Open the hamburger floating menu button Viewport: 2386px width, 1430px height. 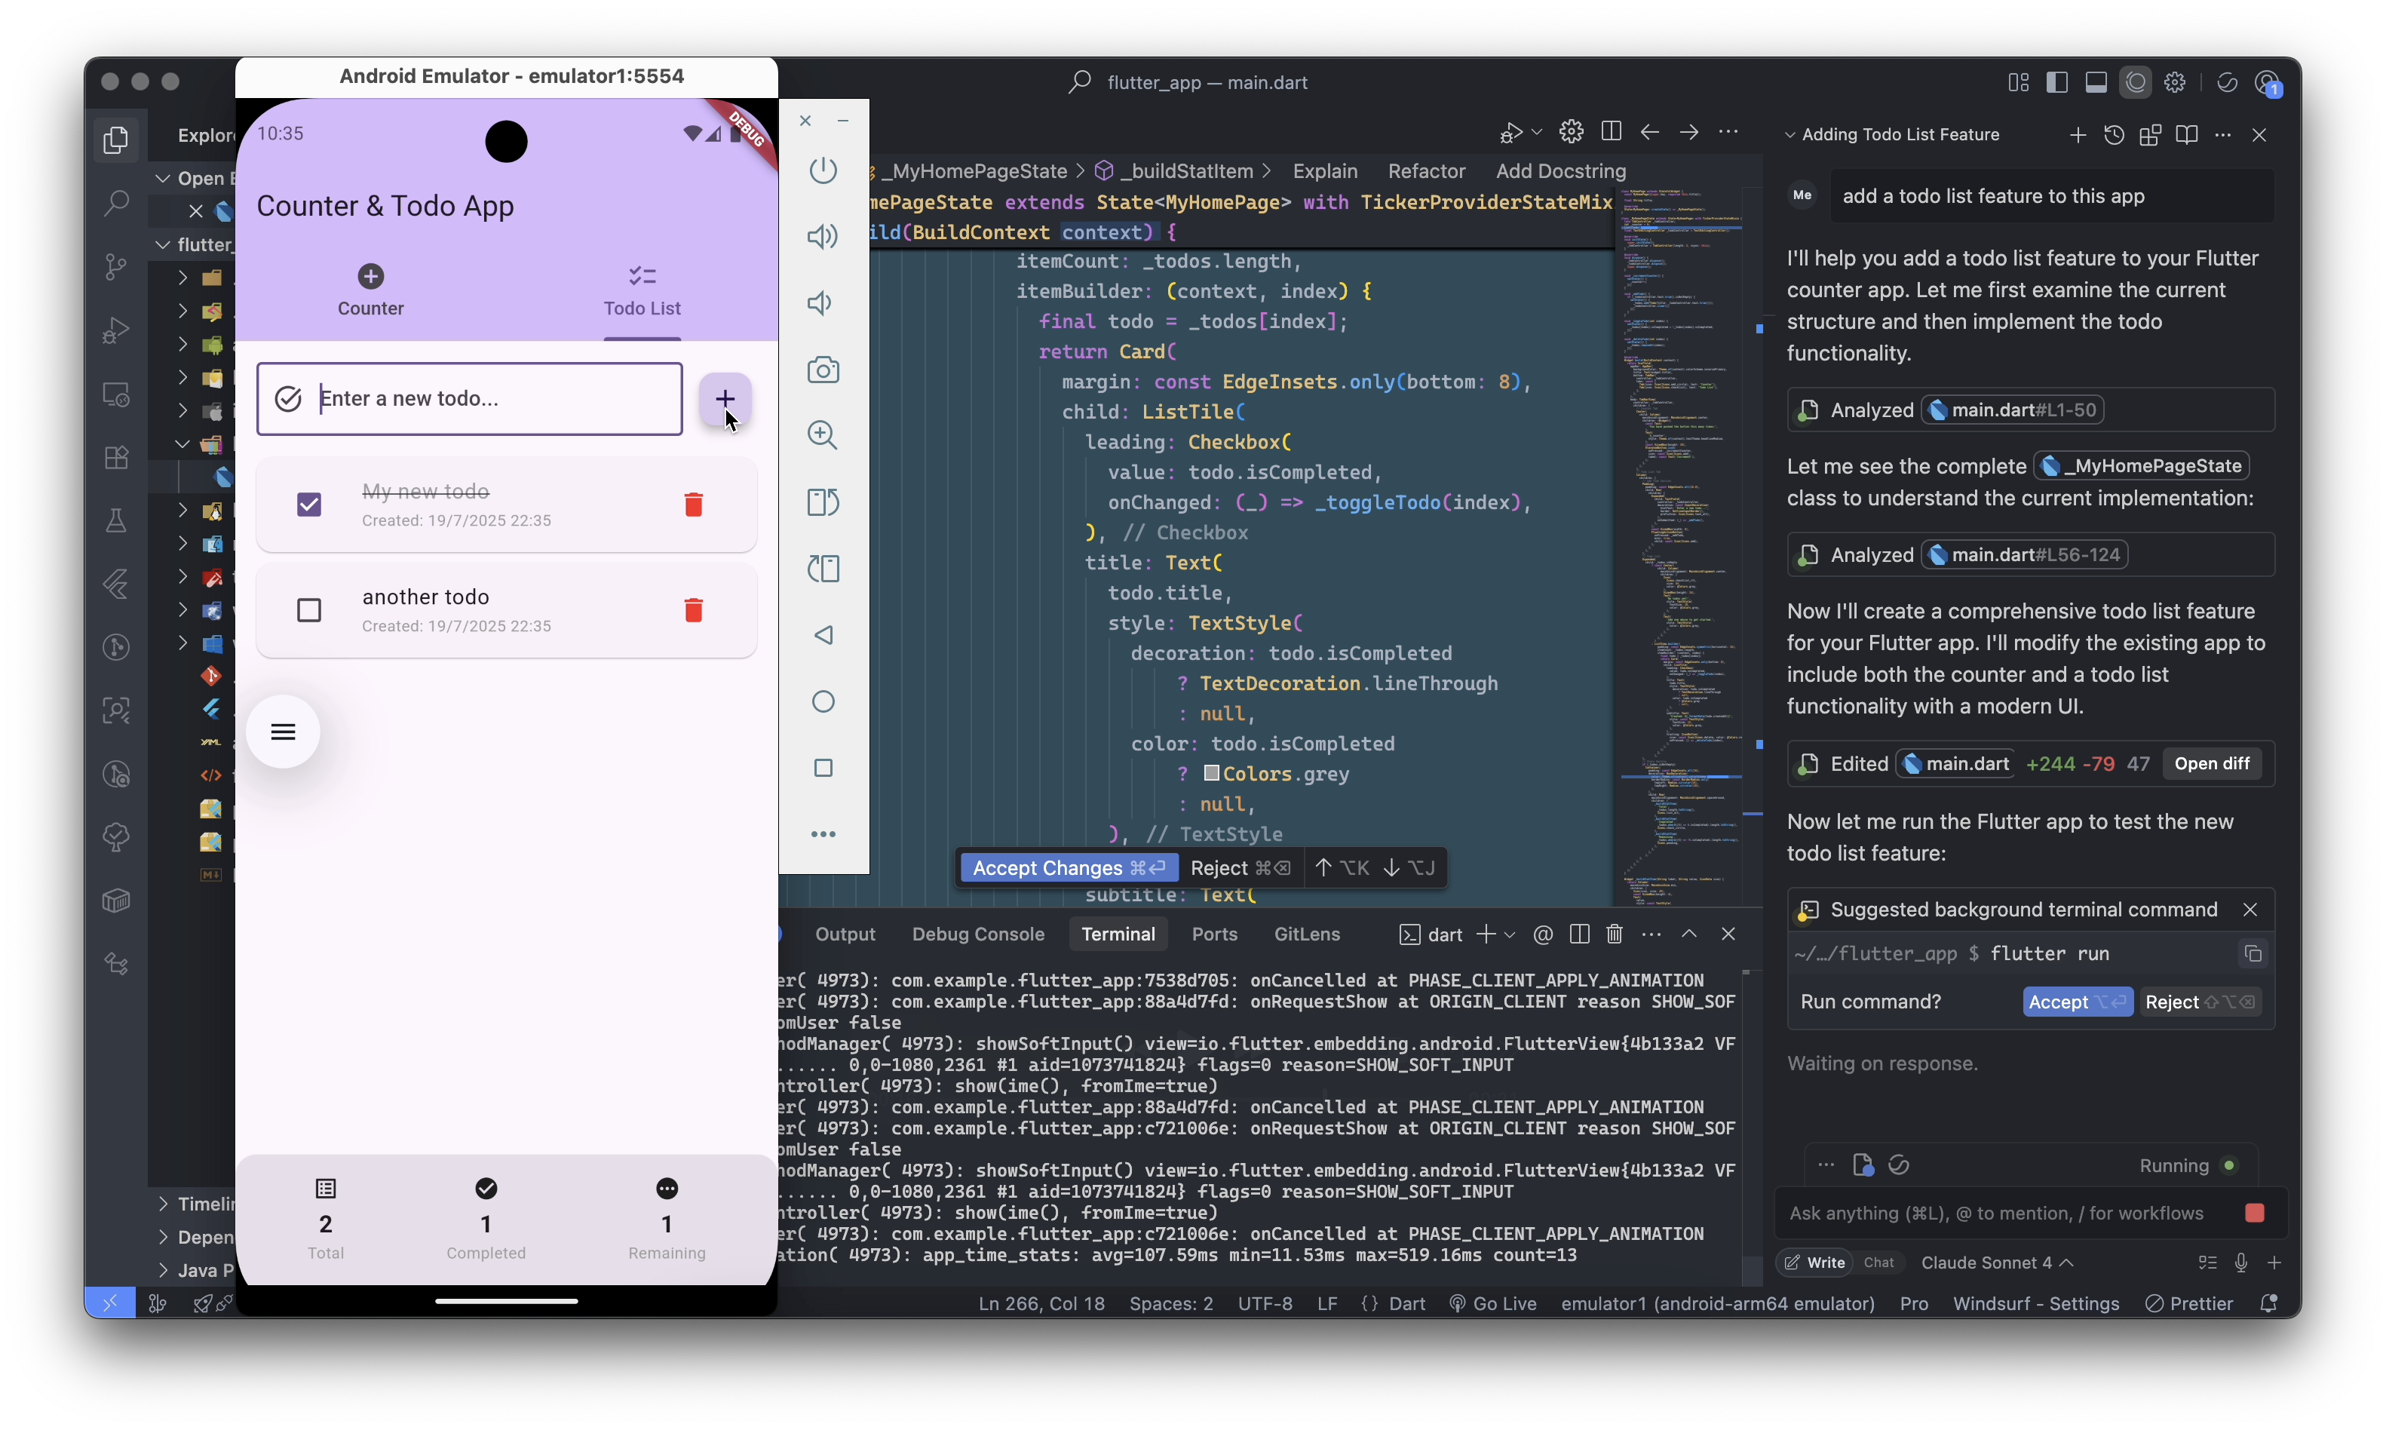tap(282, 732)
